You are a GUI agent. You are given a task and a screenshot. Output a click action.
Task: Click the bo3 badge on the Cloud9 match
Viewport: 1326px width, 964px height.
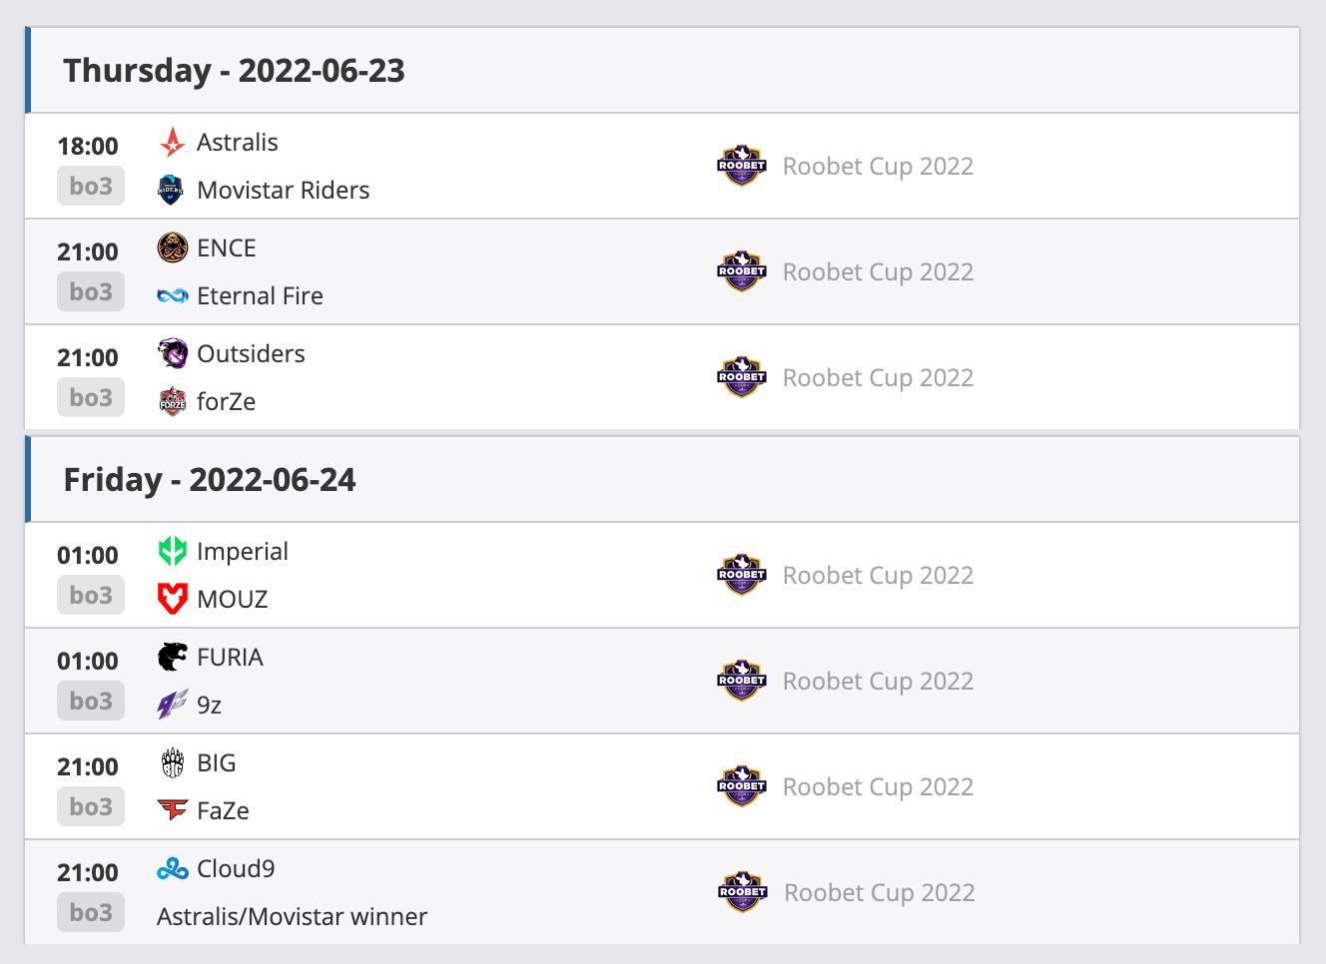coord(89,912)
